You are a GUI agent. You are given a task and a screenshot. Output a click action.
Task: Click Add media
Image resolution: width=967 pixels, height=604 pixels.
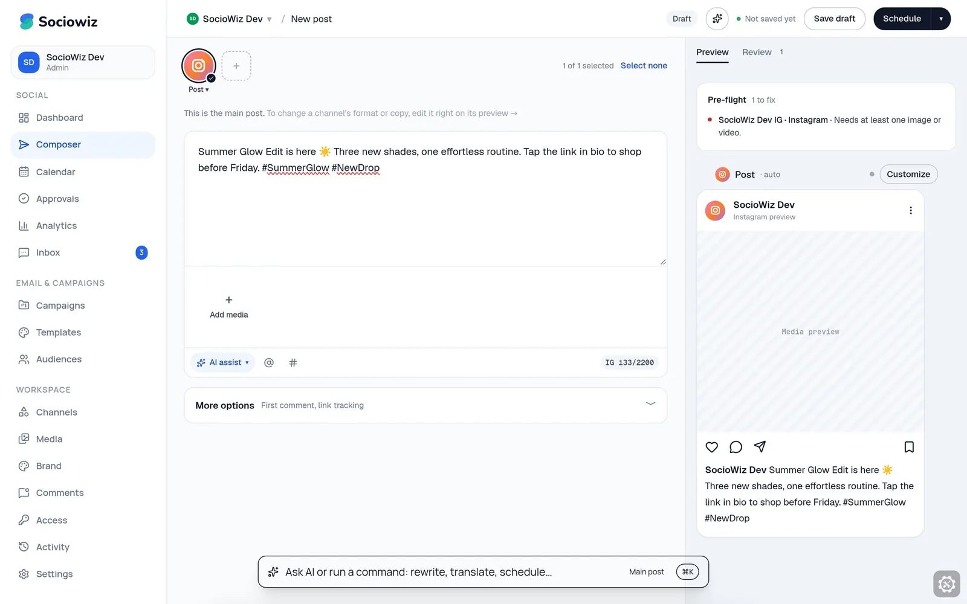click(x=229, y=307)
